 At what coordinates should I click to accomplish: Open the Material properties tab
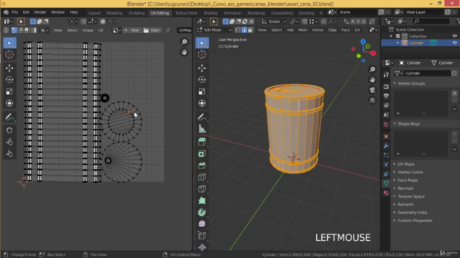tap(386, 193)
